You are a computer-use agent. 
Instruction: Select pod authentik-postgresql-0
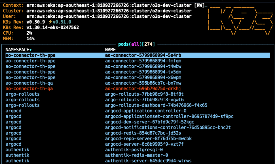[x=138, y=150]
